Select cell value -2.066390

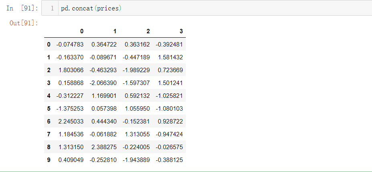[x=103, y=83]
